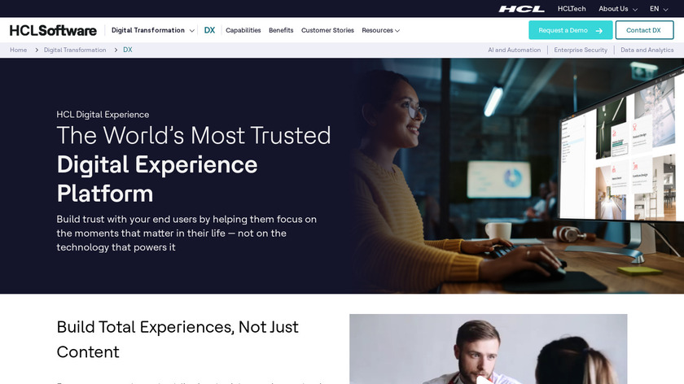
Task: Expand the Digital Transformation dropdown
Action: [153, 30]
